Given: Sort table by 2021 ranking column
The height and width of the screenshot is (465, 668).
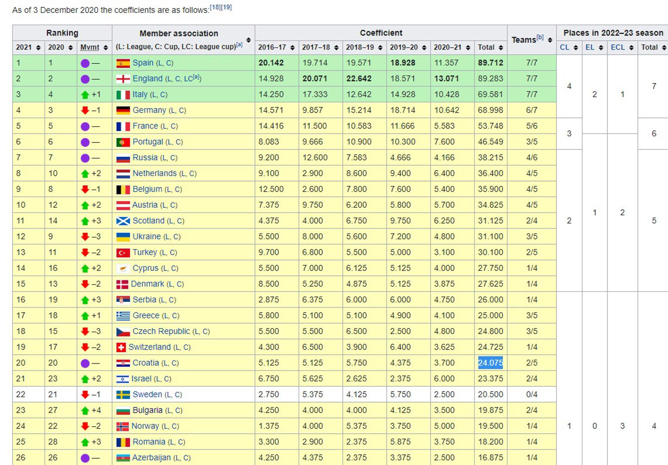Looking at the screenshot, I should (38, 48).
